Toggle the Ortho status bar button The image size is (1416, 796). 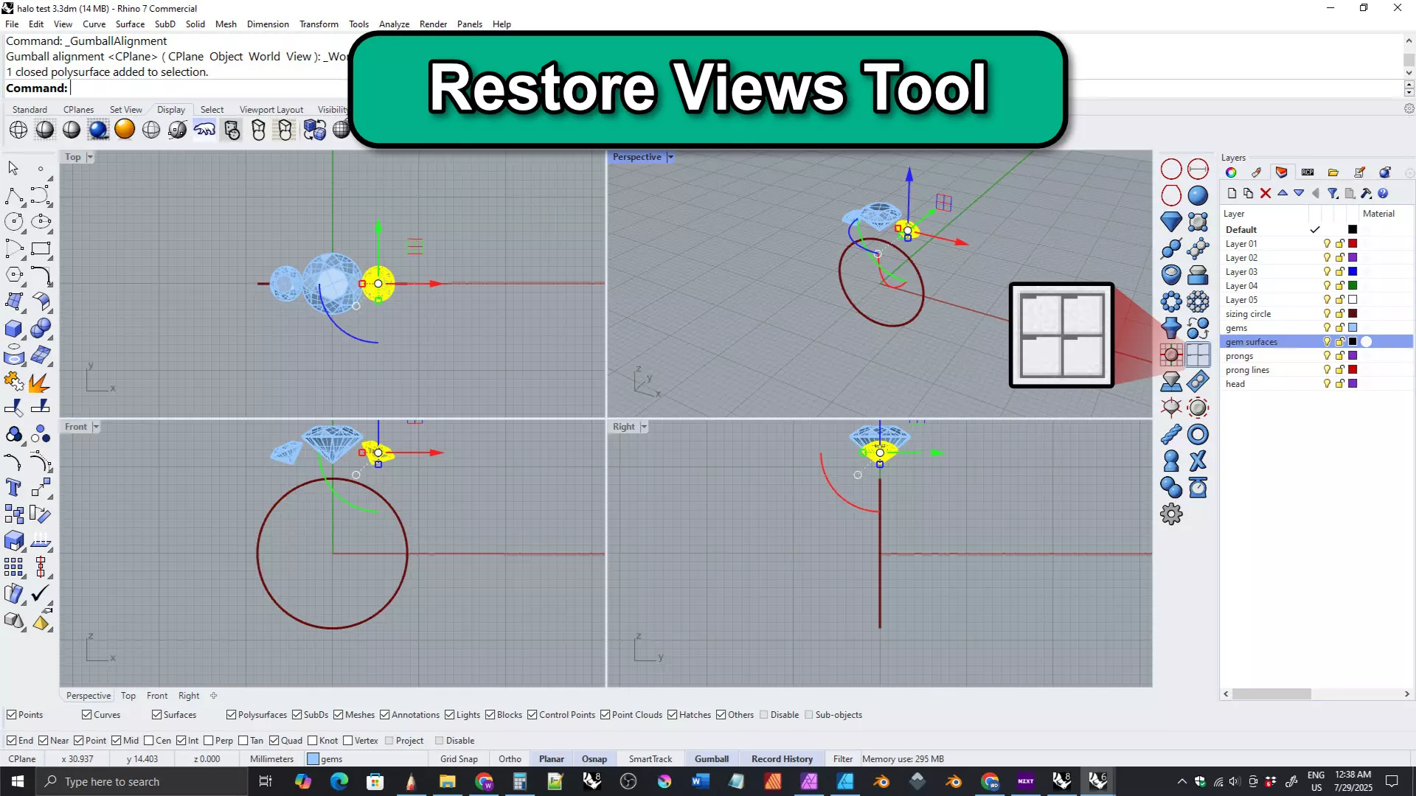[x=510, y=759]
